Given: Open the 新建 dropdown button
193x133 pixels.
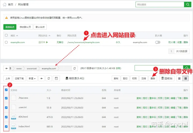Looking at the screenshot, I should click(x=32, y=78).
